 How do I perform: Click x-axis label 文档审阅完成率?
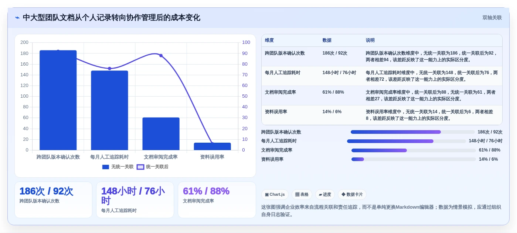coord(161,157)
